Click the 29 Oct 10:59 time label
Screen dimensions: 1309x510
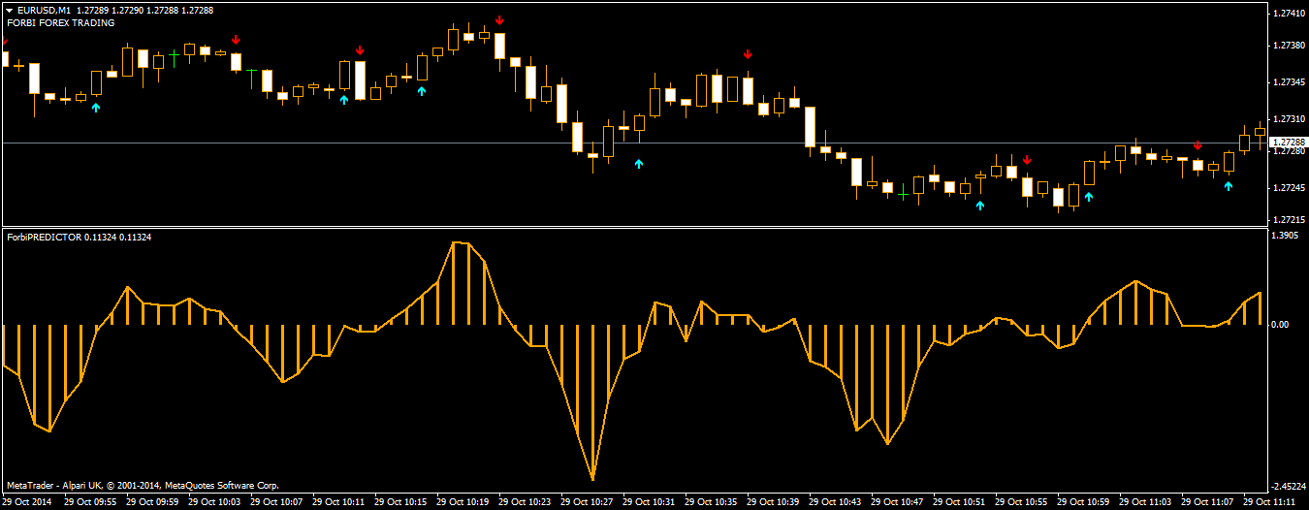(1084, 502)
